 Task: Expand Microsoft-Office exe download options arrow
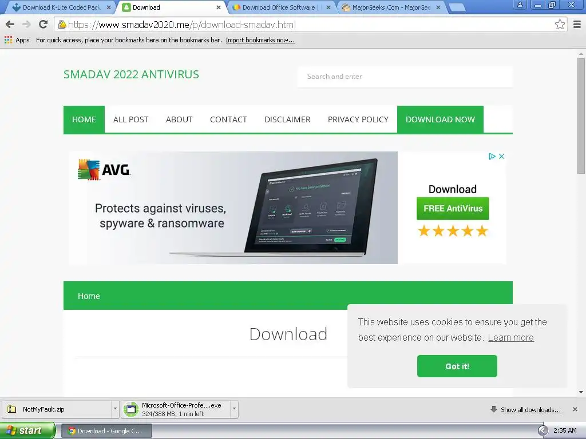(x=234, y=409)
